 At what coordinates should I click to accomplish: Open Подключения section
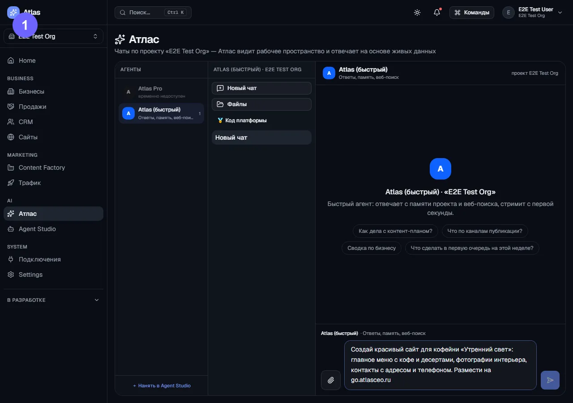[53, 259]
